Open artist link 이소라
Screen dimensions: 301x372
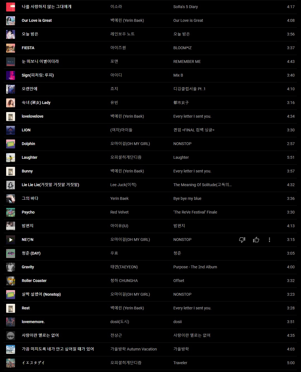pyautogui.click(x=116, y=7)
